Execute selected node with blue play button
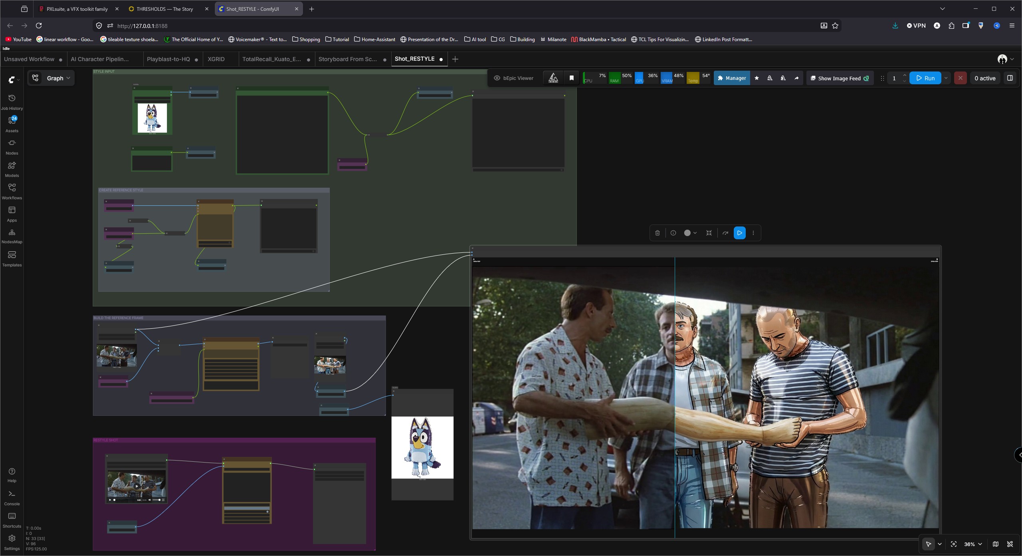Screen dimensions: 1022x556 739,233
